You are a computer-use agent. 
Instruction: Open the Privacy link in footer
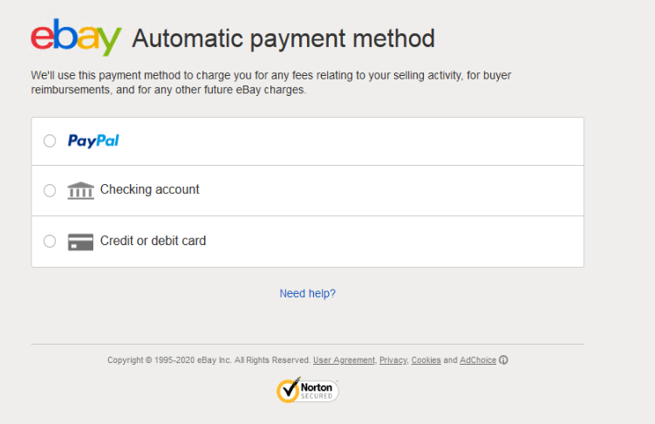(392, 359)
